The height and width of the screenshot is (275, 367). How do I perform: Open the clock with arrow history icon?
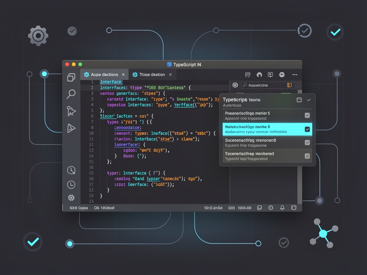click(71, 170)
